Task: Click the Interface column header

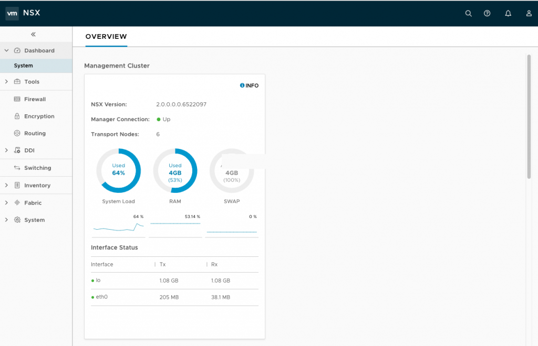Action: [102, 264]
